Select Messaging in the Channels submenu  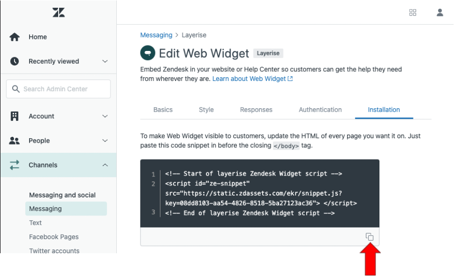66,209
